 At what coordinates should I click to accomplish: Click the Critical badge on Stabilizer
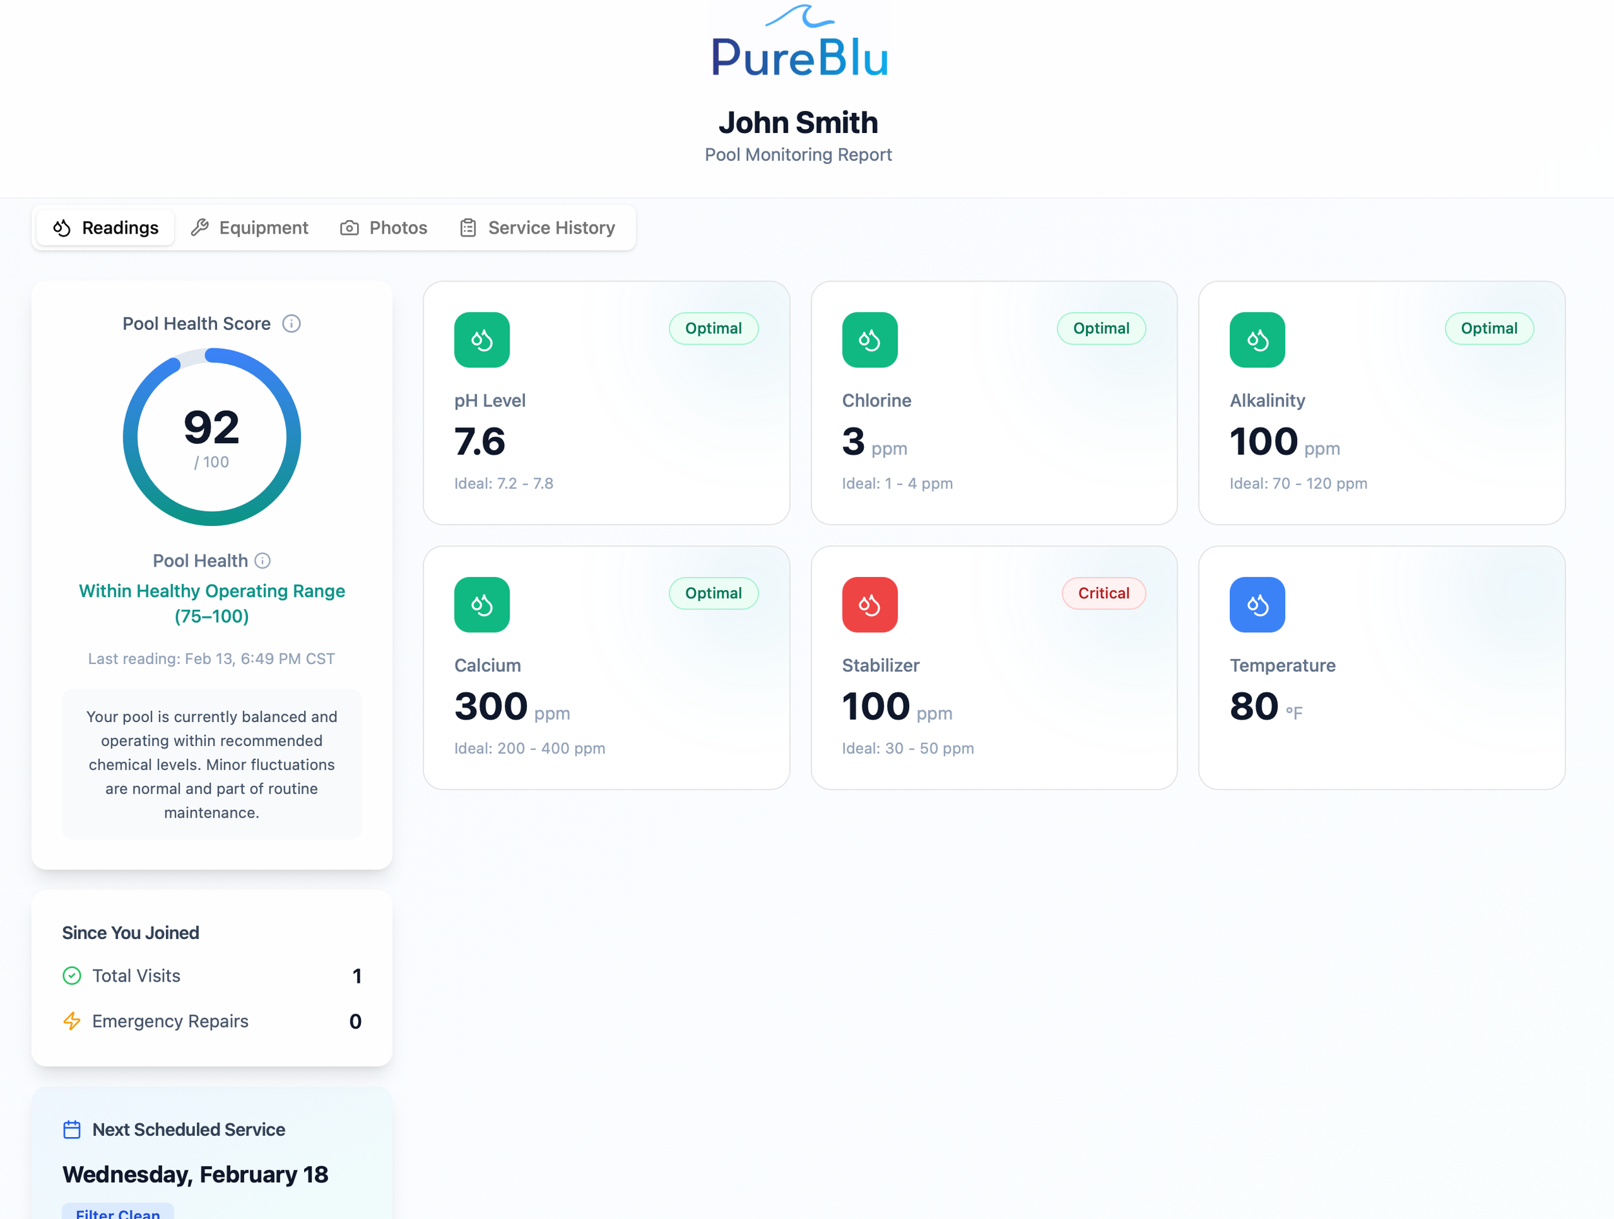coord(1103,593)
